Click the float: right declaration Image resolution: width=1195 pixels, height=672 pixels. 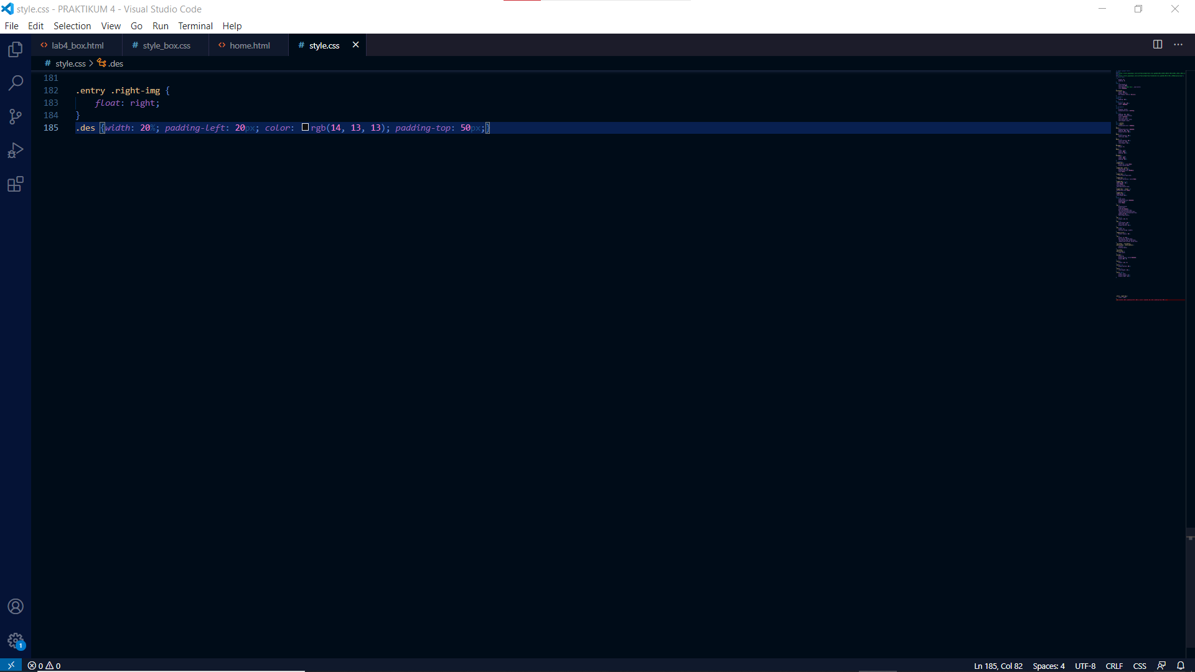(127, 103)
